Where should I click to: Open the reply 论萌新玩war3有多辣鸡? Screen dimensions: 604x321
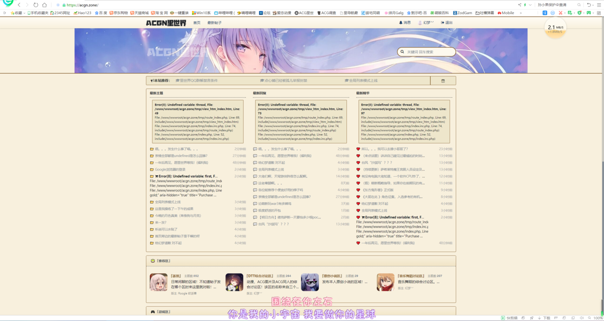pos(275,204)
